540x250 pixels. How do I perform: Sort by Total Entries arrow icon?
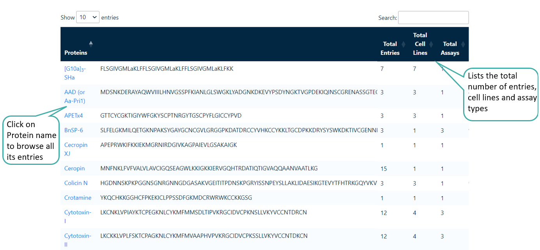[403, 44]
